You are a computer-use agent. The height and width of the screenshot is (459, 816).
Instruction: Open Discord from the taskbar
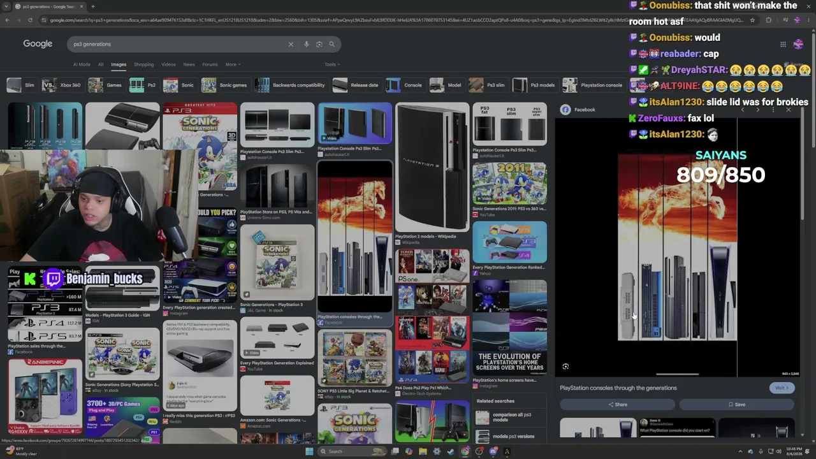point(493,451)
